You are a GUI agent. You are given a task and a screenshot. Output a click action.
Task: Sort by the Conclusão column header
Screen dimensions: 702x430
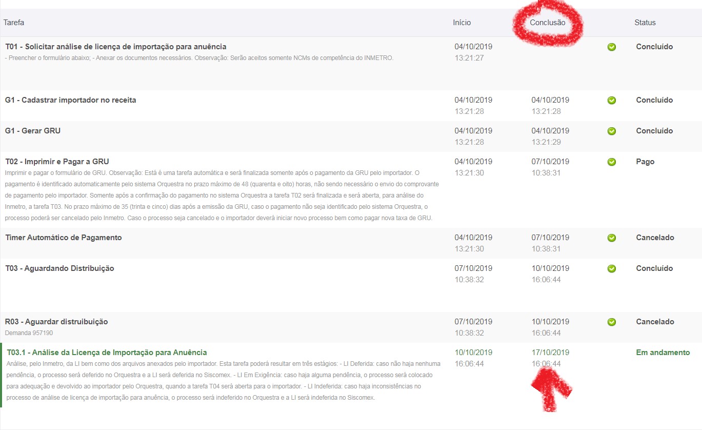[548, 23]
